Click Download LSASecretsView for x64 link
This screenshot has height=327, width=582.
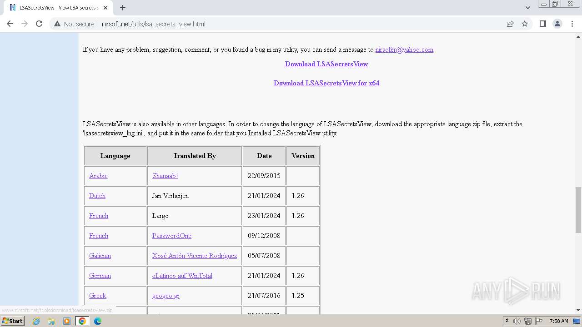326,83
